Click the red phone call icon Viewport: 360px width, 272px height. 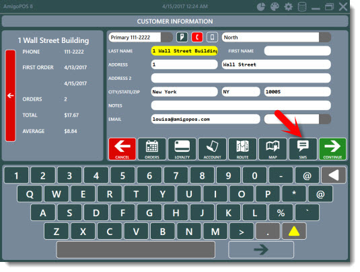(x=197, y=37)
